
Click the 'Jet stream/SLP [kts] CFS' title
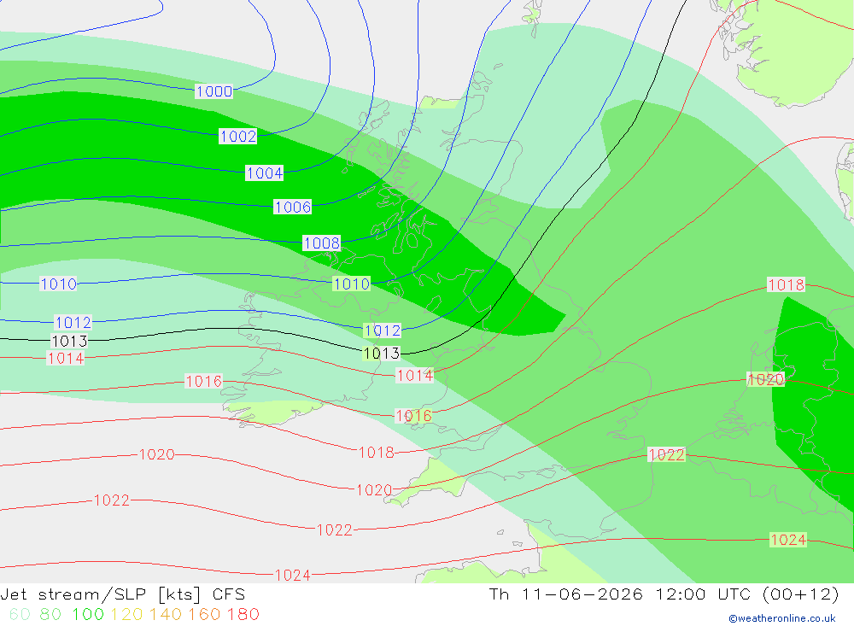(x=122, y=594)
